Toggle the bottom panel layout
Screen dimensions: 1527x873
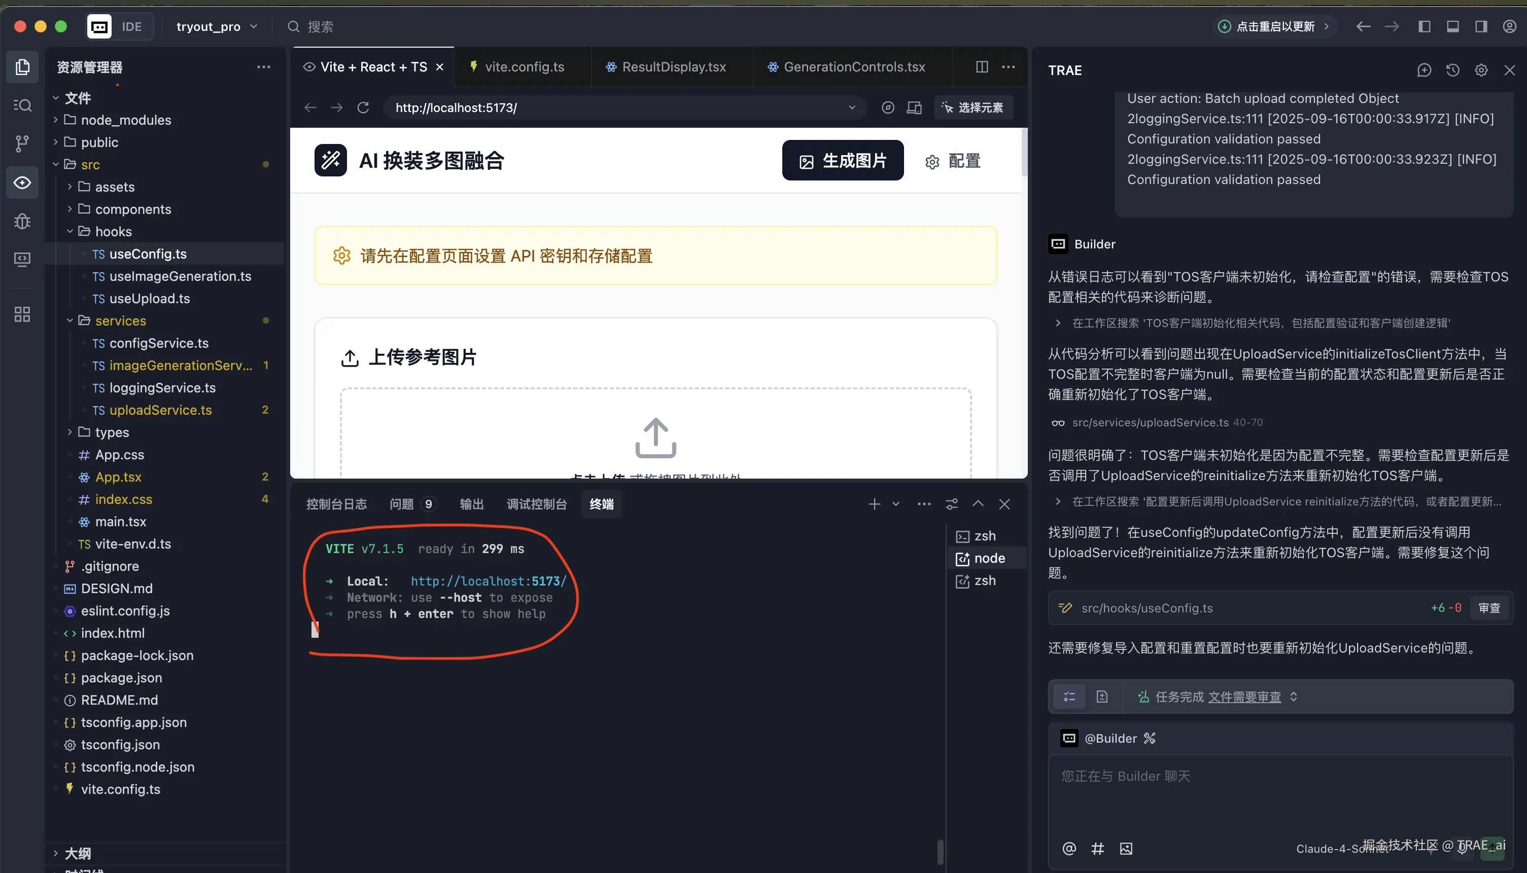[x=1452, y=26]
